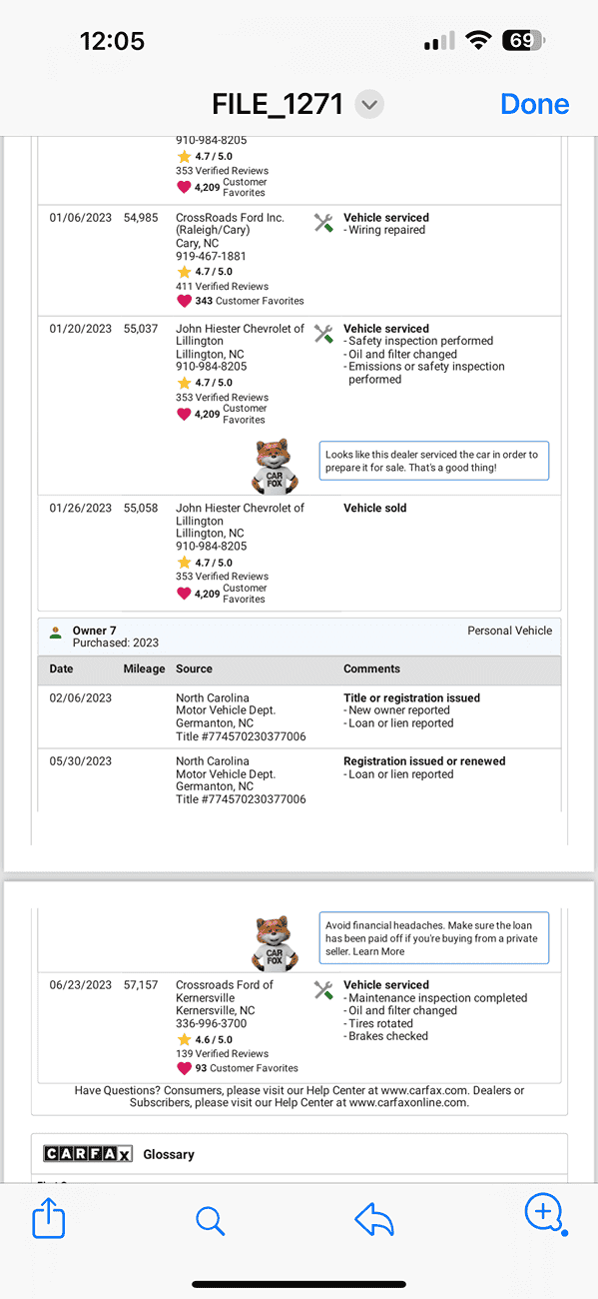The image size is (598, 1299).
Task: Tap wrench icon beside Maintenance inspection entry
Action: coord(323,990)
